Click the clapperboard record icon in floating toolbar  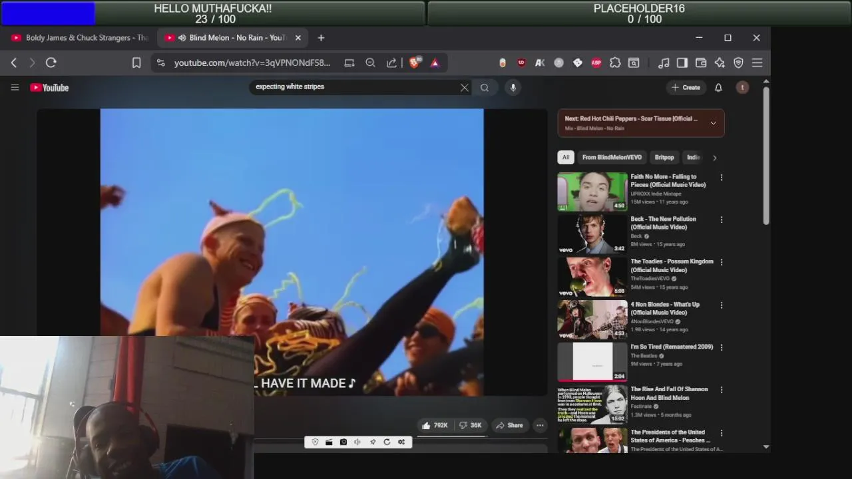click(x=329, y=442)
